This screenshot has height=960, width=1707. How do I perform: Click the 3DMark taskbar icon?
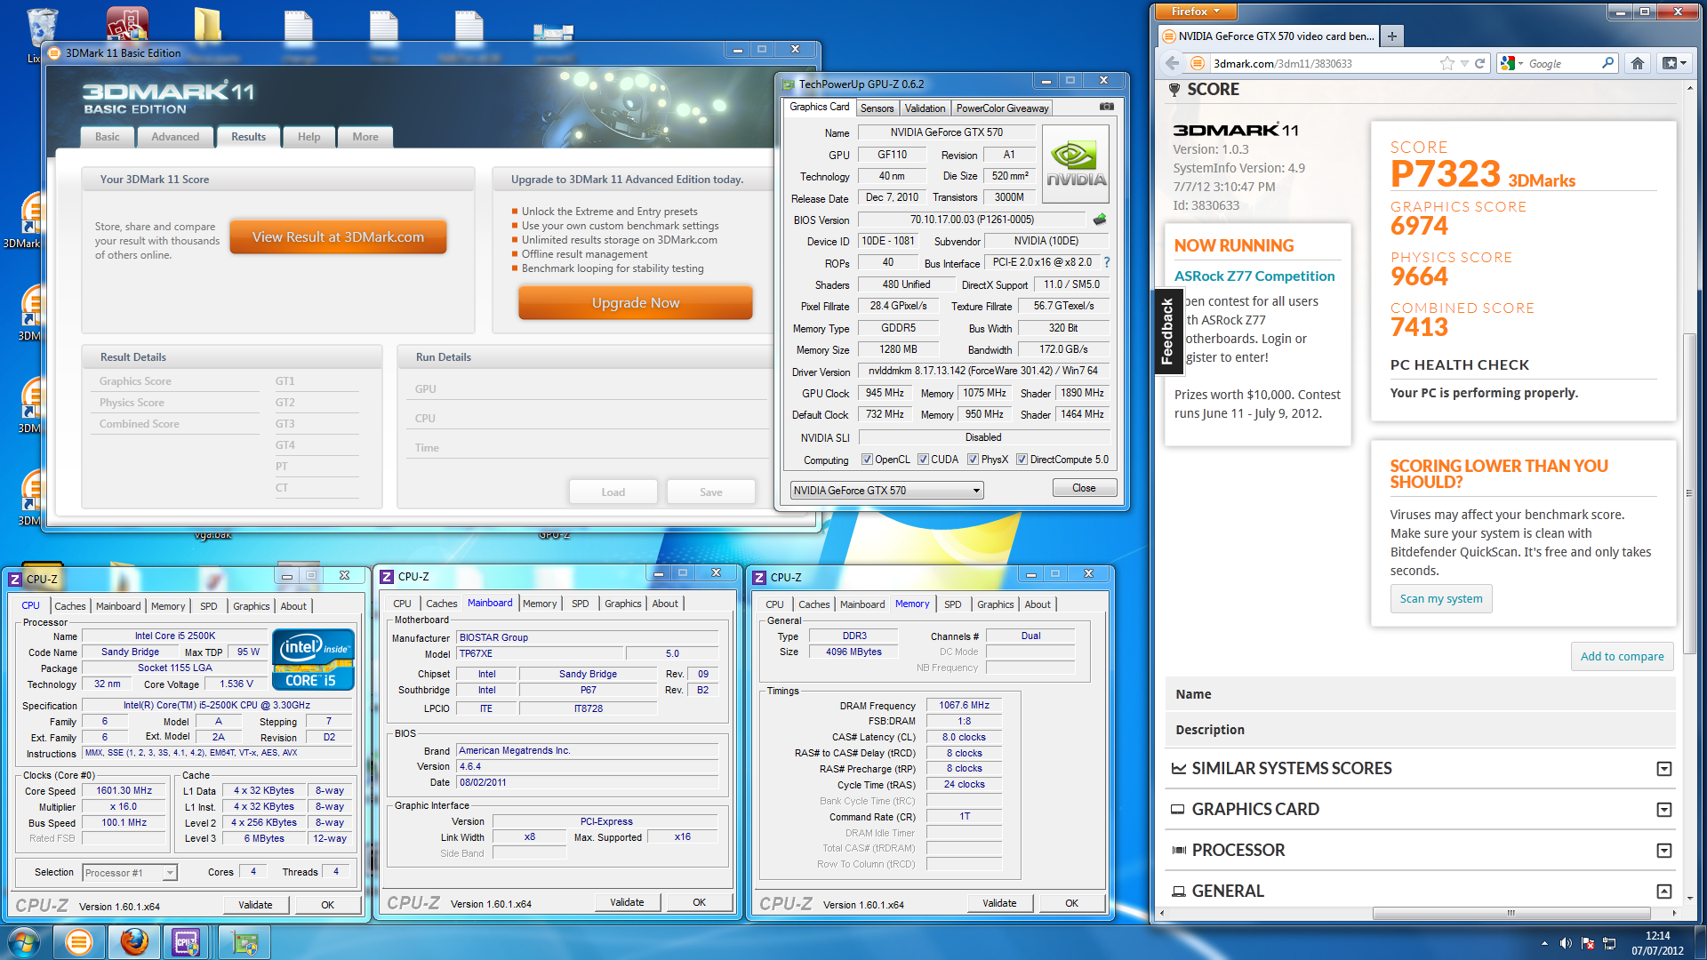coord(78,941)
